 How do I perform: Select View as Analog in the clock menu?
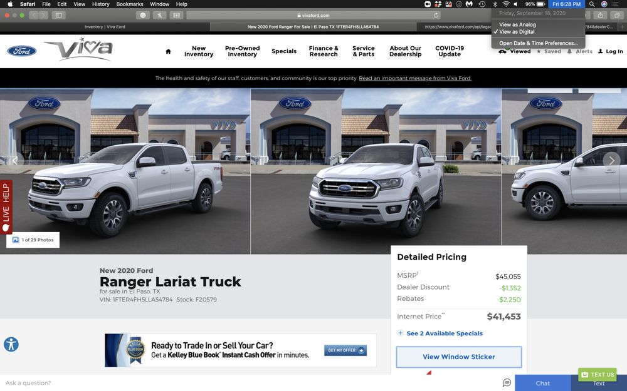point(538,24)
